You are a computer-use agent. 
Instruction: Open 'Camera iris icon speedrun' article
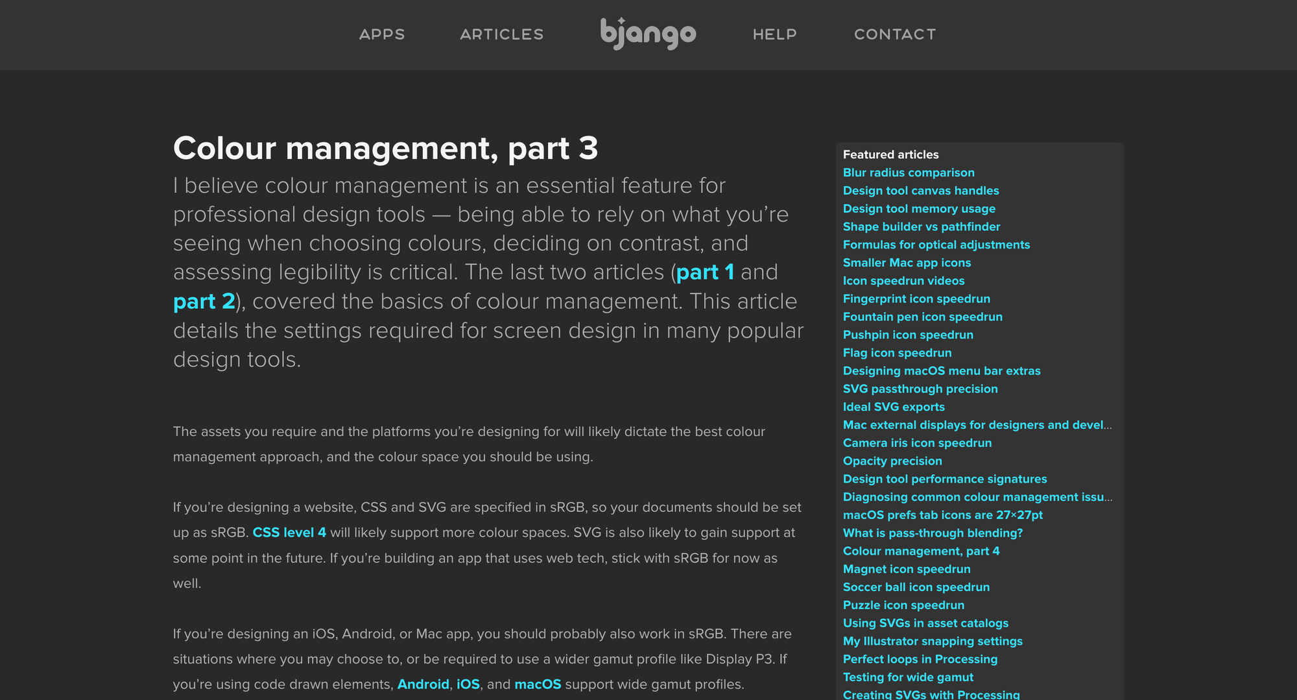[917, 443]
